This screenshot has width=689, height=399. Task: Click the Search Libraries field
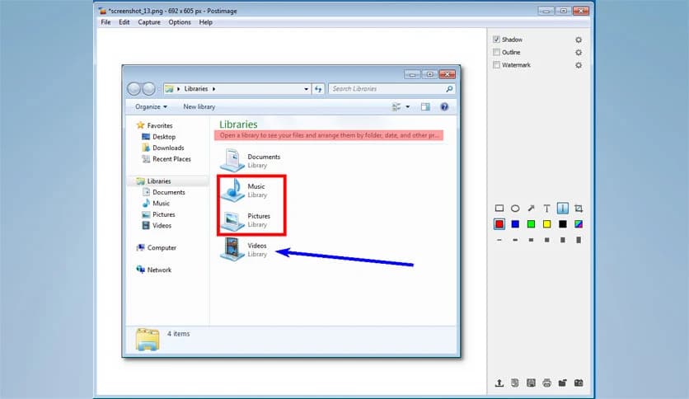(391, 89)
